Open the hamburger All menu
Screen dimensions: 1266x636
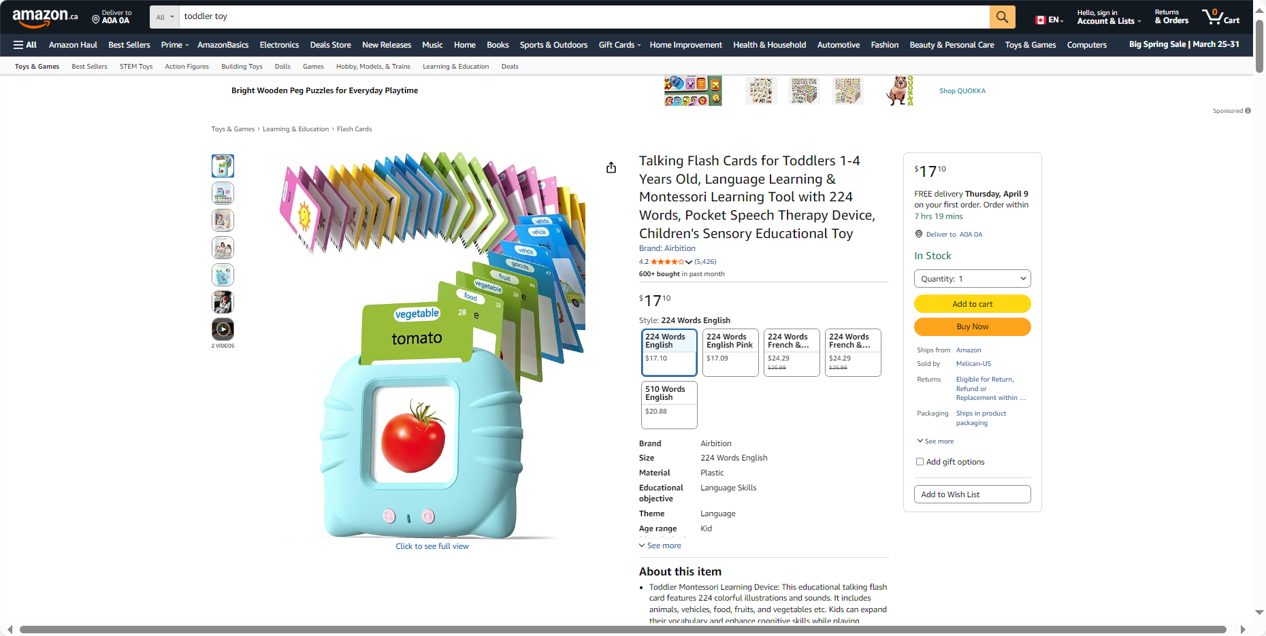[x=25, y=45]
